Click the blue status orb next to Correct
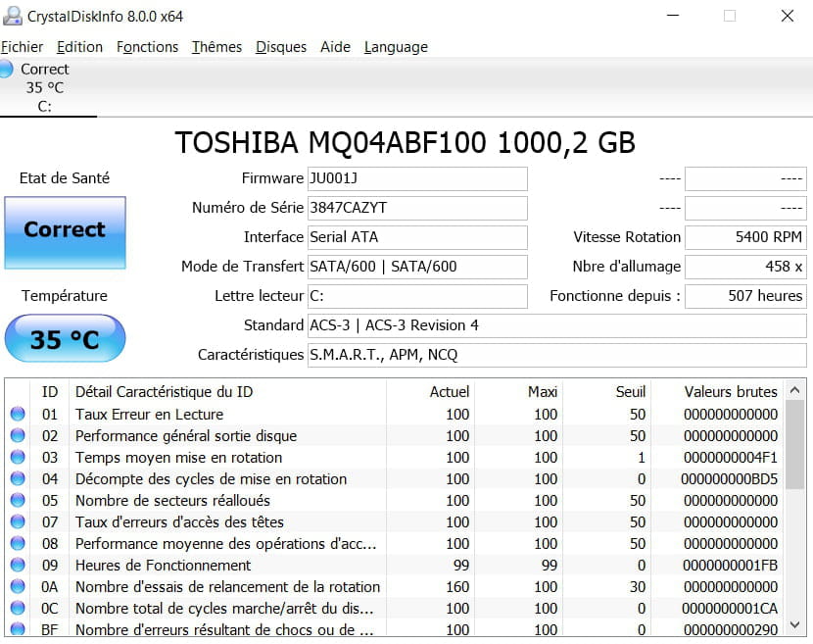 [6, 69]
